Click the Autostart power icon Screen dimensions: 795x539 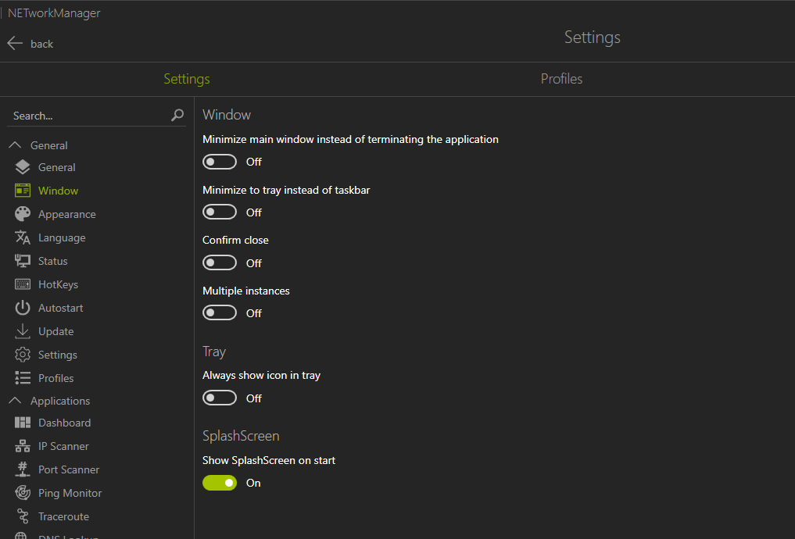(x=23, y=308)
